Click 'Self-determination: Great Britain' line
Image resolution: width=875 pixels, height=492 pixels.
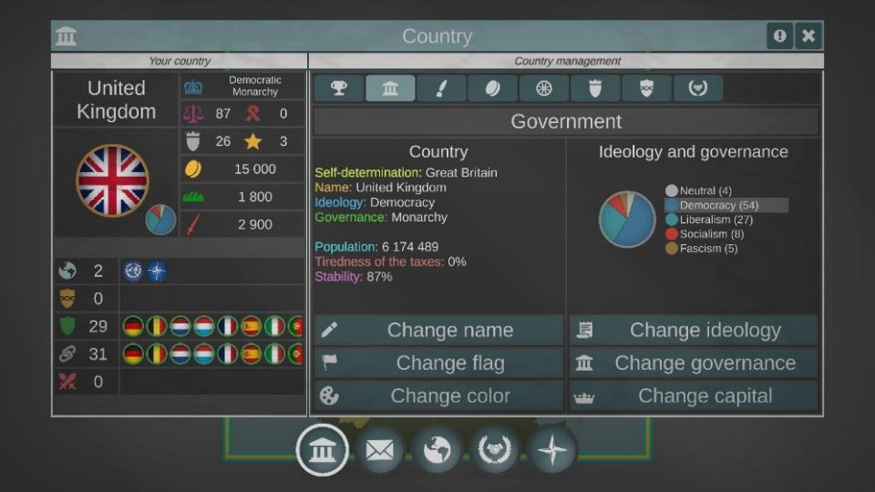406,173
